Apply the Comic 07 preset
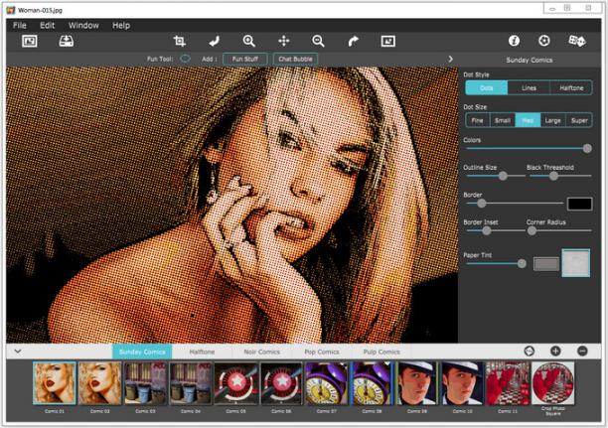608x428 pixels. tap(327, 383)
